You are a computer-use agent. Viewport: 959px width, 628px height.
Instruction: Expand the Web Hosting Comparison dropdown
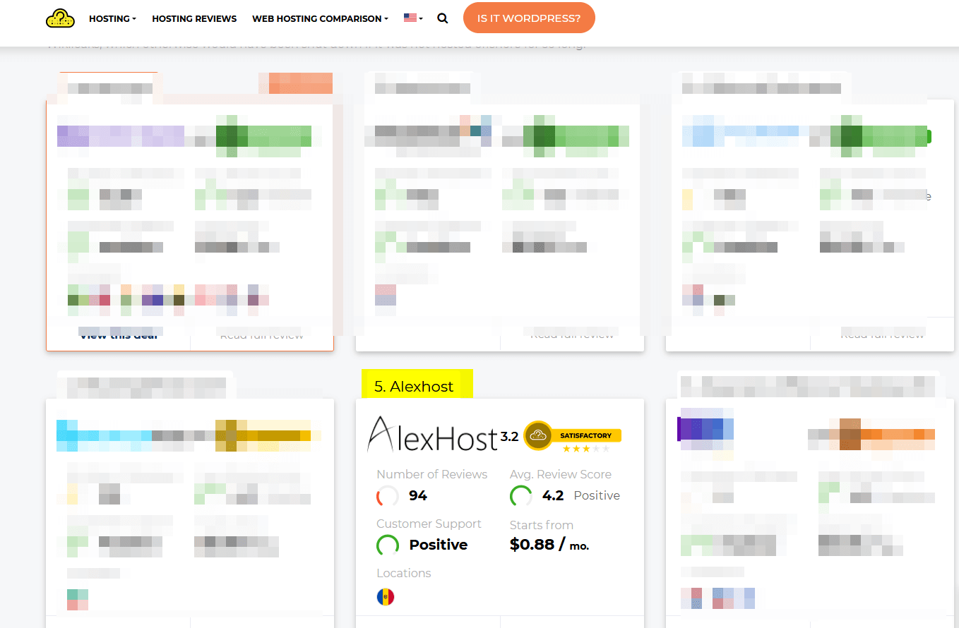pyautogui.click(x=320, y=18)
